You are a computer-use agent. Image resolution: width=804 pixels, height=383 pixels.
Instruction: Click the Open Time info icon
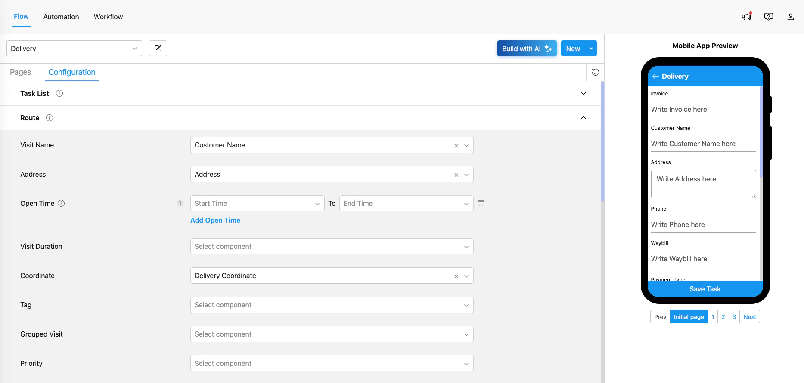point(61,203)
